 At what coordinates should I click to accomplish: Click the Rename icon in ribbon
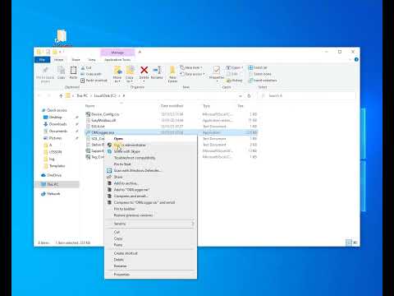[157, 70]
